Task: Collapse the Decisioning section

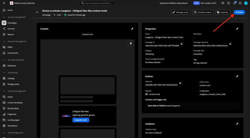Action: point(4,73)
